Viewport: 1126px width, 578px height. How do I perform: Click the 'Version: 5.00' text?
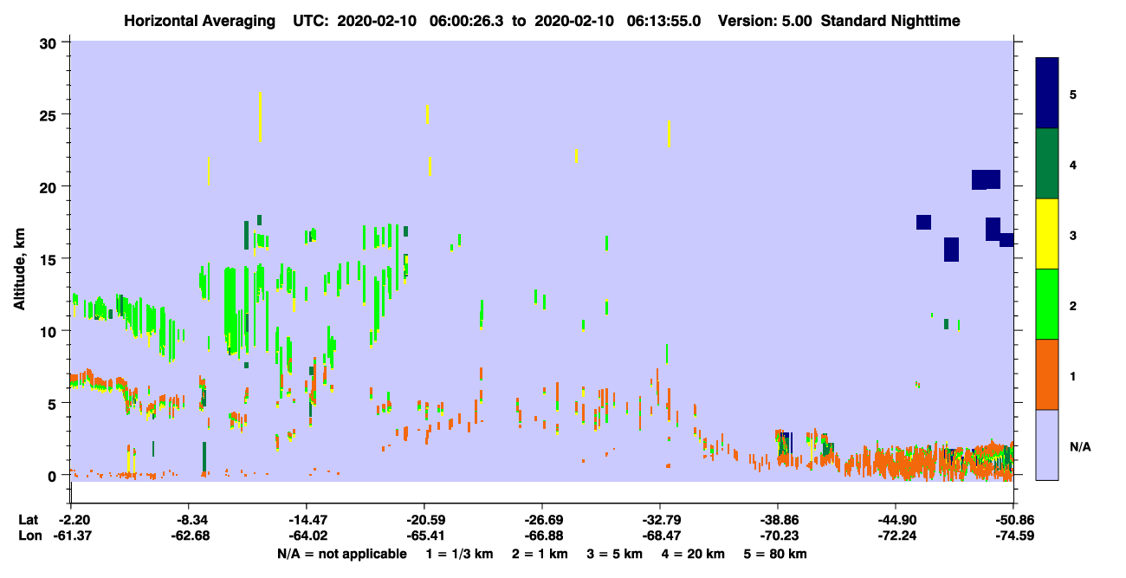(x=765, y=20)
